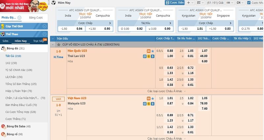The width and height of the screenshot is (264, 140).
Task: Click the favorite star for Hàn Quốc U23 match
Action: click(152, 51)
